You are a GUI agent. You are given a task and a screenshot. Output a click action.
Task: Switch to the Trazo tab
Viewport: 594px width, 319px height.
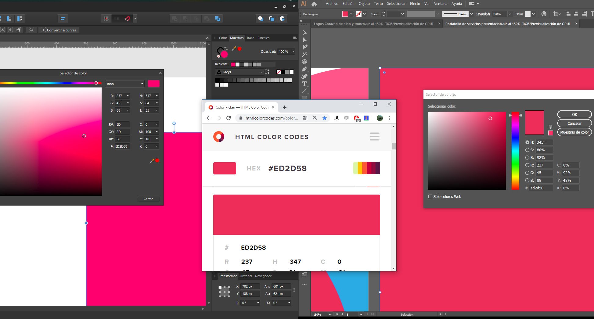point(250,38)
